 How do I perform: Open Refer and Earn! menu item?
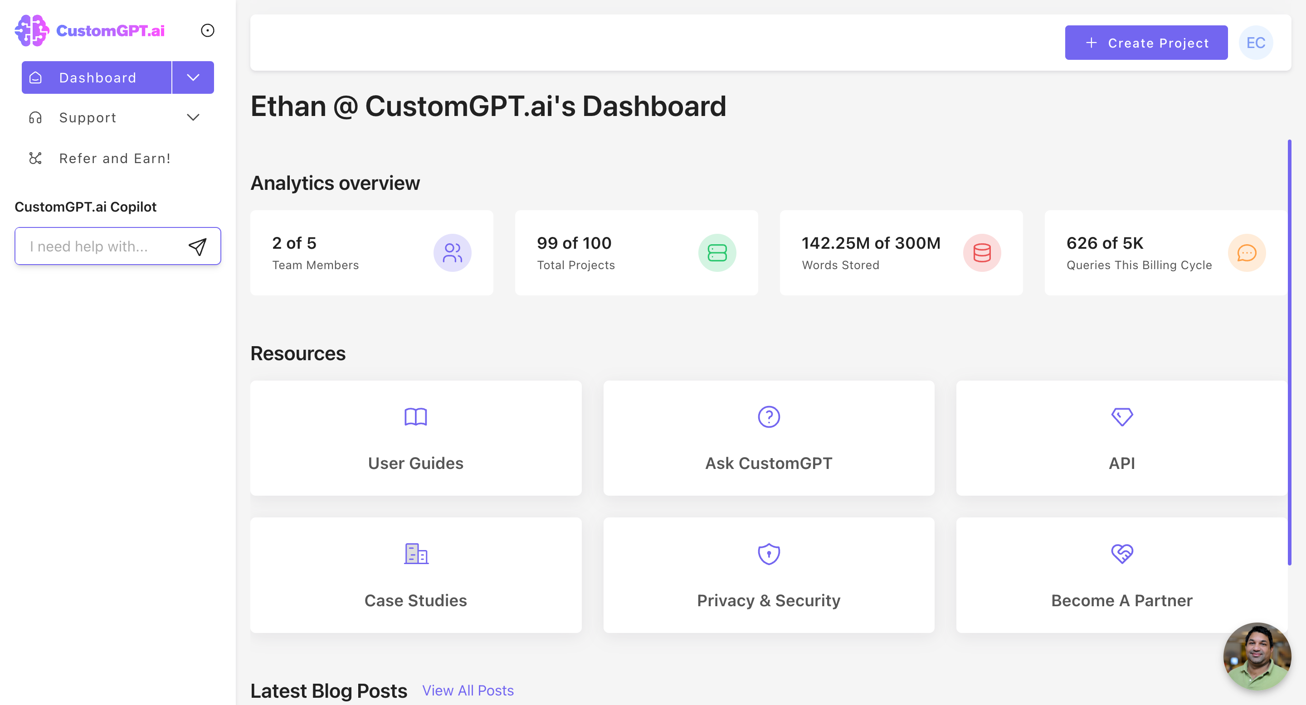tap(115, 159)
